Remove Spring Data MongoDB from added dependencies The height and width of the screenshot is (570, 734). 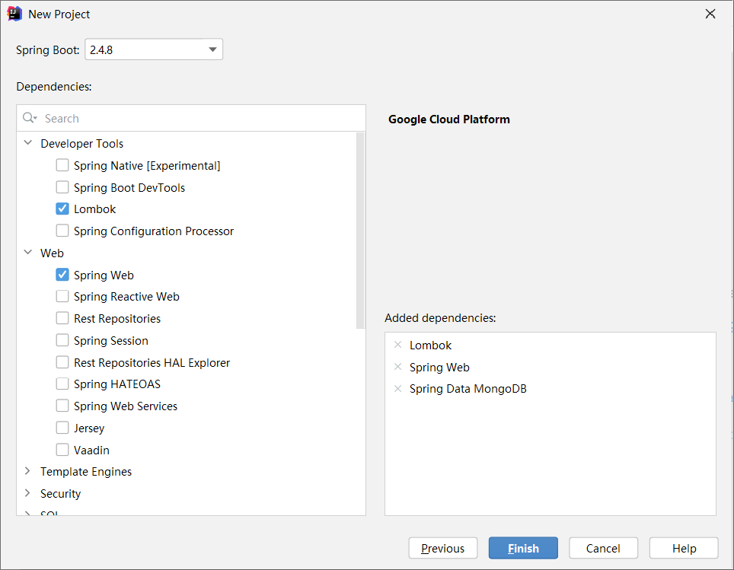pos(398,388)
